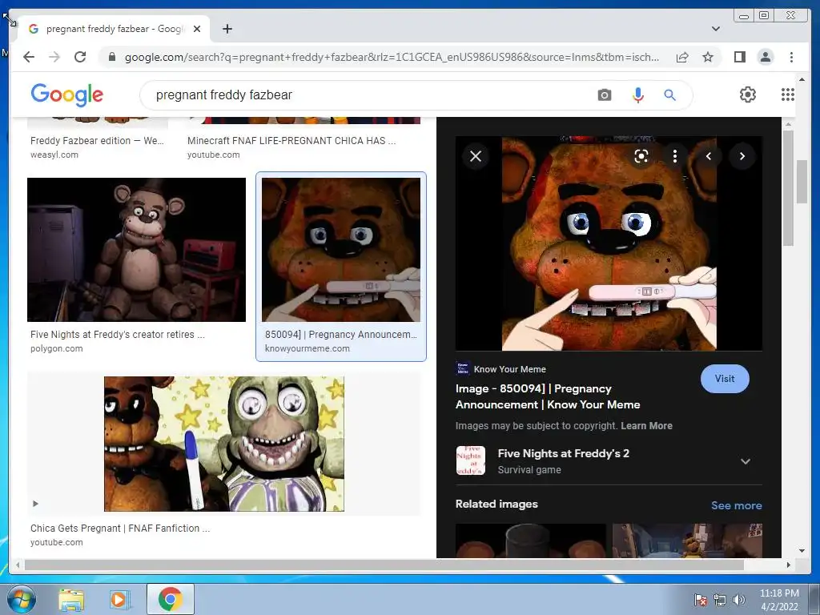This screenshot has height=615, width=820.
Task: Open Learn More copyright link
Action: pos(646,426)
